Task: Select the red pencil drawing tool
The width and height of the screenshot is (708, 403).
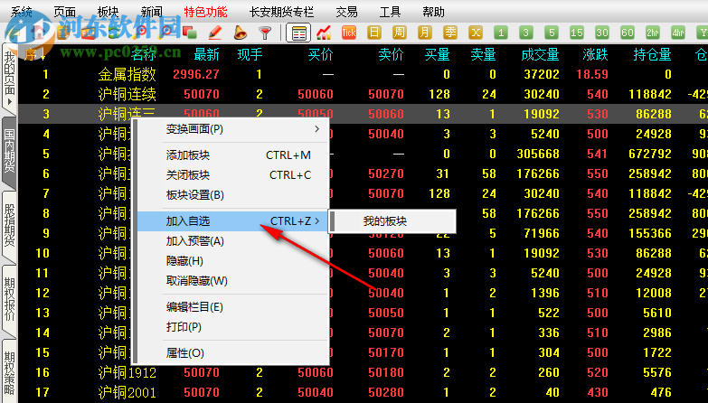Action: pos(215,33)
